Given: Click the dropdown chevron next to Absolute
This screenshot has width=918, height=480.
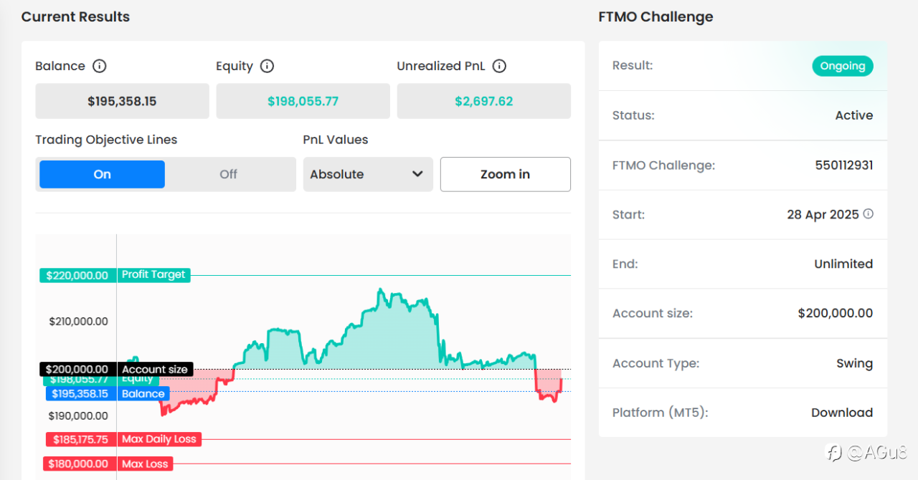Looking at the screenshot, I should (418, 174).
